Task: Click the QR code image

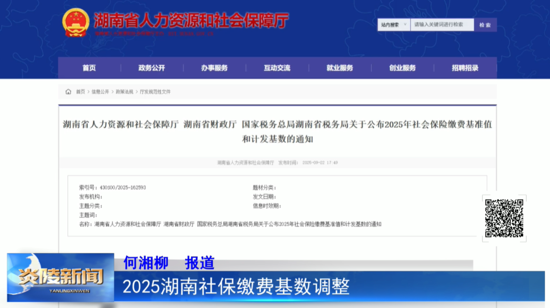Action: 504,218
